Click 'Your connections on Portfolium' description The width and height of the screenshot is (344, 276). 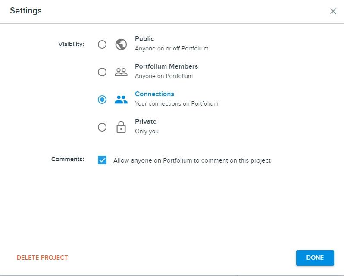click(x=177, y=104)
